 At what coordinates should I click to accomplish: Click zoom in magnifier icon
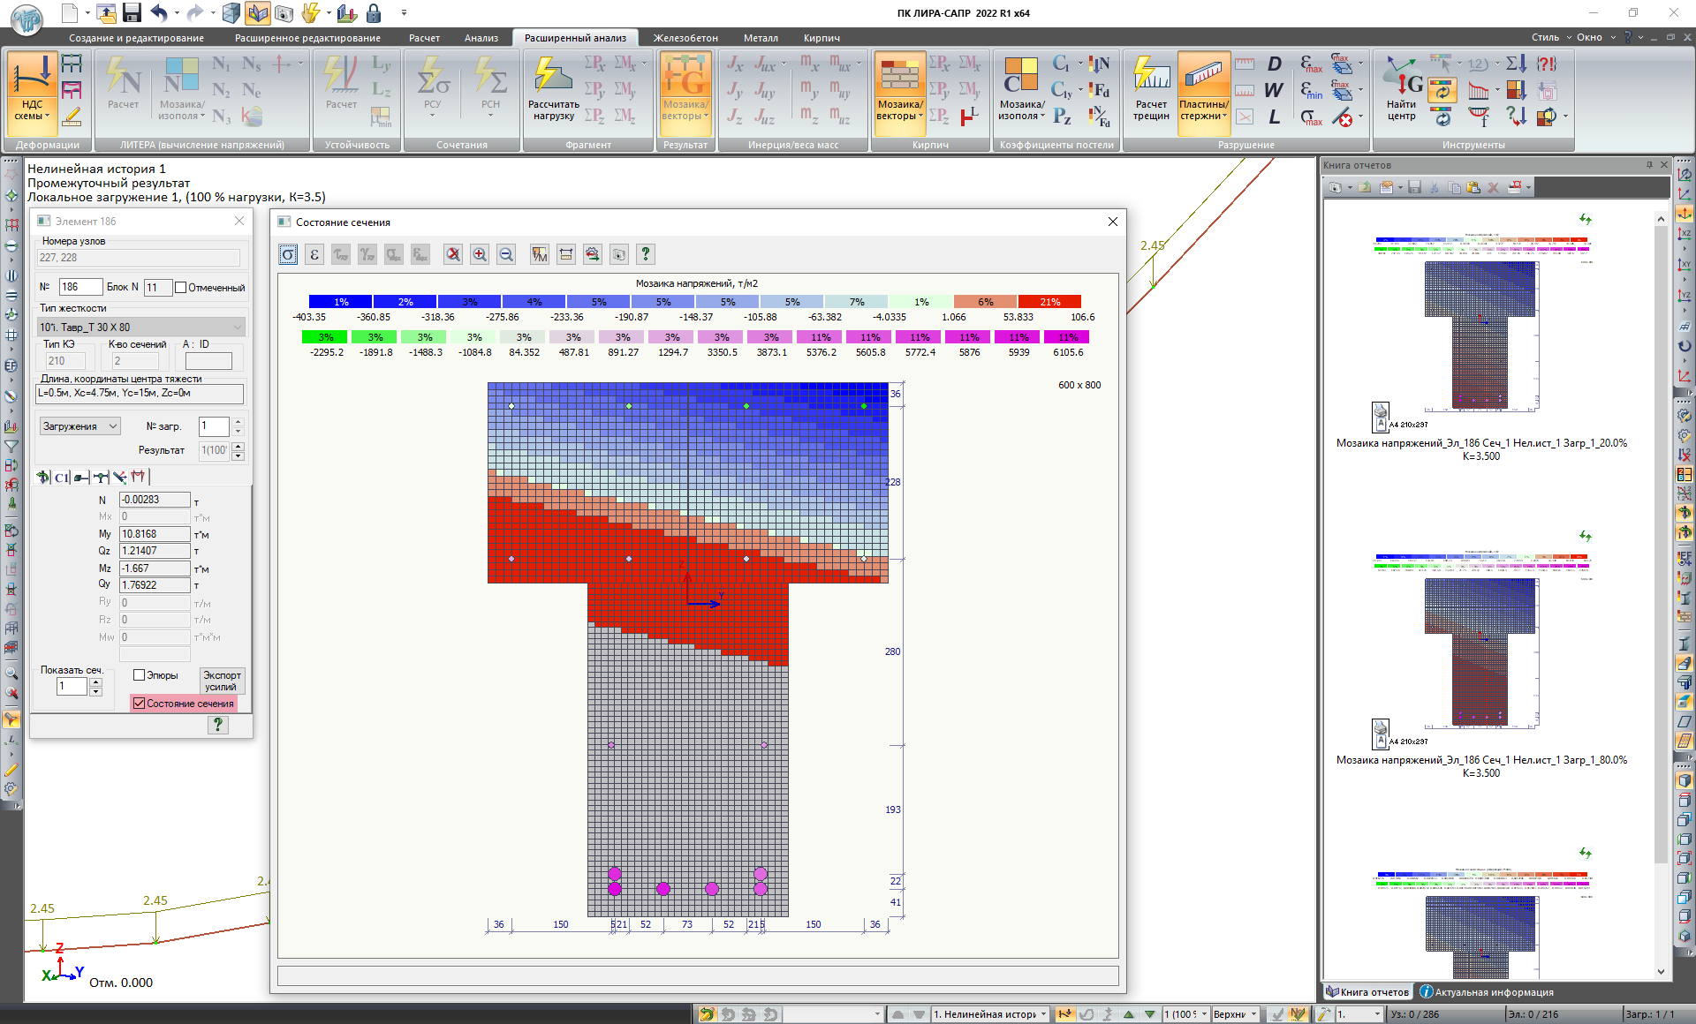tap(480, 255)
